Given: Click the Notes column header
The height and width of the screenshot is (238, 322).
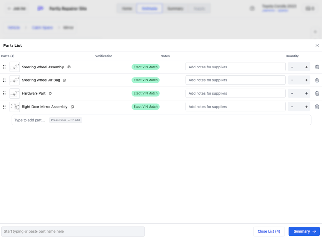Looking at the screenshot, I should 165,56.
